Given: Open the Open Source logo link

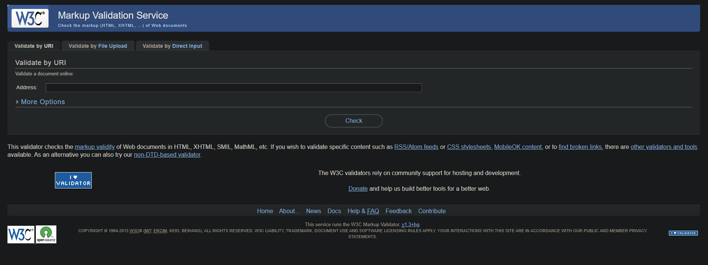Looking at the screenshot, I should coord(46,234).
